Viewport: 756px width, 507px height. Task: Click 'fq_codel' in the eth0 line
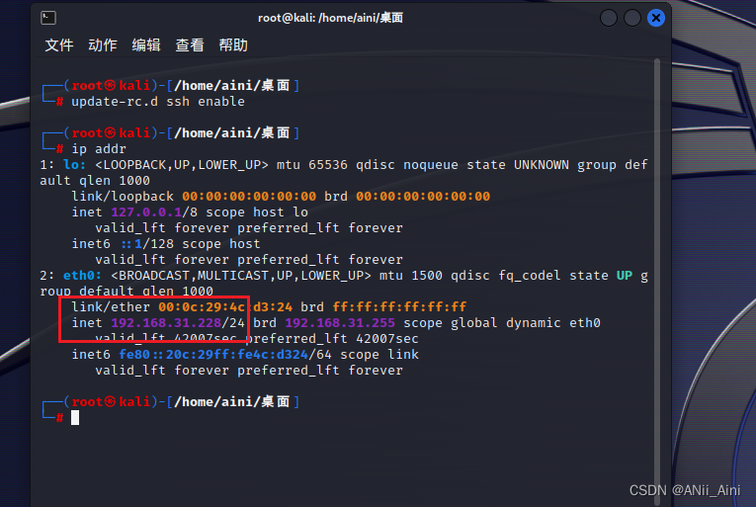[x=530, y=276]
